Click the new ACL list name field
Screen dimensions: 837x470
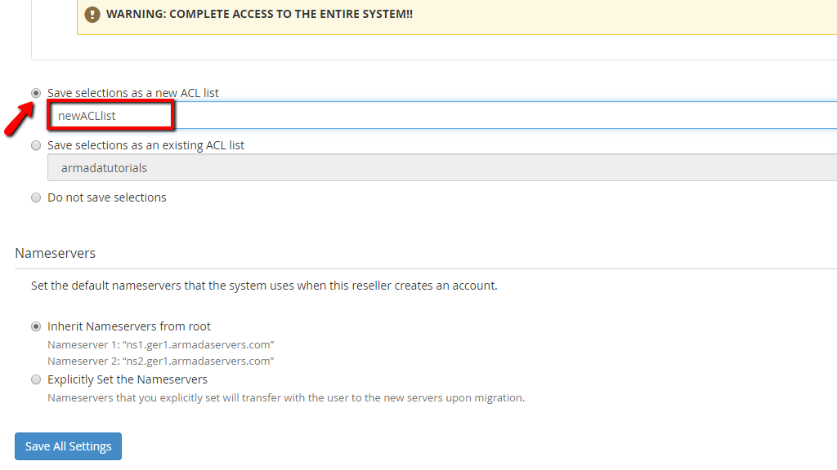(442, 116)
